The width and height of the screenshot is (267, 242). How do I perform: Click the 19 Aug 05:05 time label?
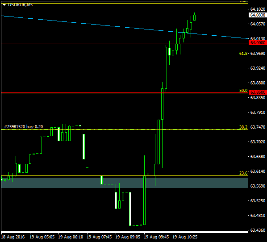(x=42, y=237)
